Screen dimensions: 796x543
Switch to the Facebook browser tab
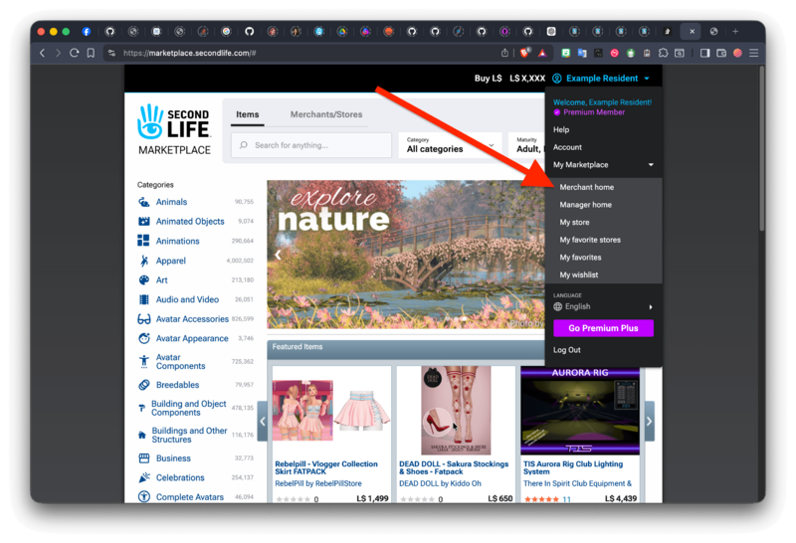coord(87,32)
